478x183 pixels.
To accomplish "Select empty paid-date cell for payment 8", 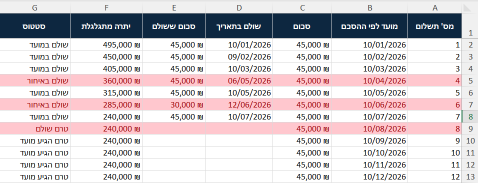I will [x=239, y=128].
